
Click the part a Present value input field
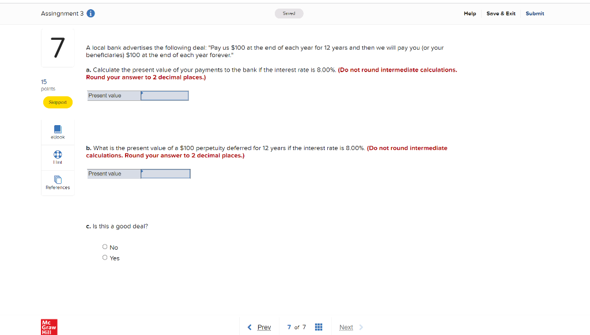click(x=166, y=95)
